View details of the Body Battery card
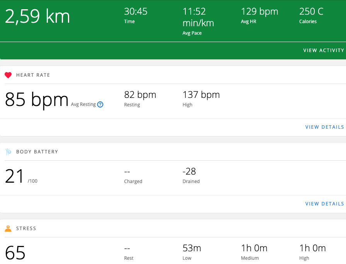Image resolution: width=346 pixels, height=264 pixels. [324, 204]
